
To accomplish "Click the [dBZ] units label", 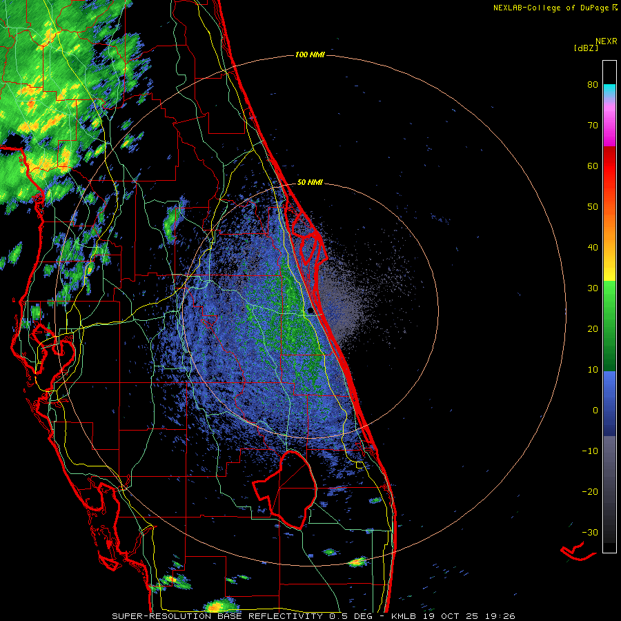I will [586, 48].
